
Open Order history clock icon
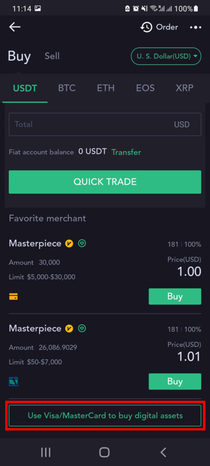146,27
